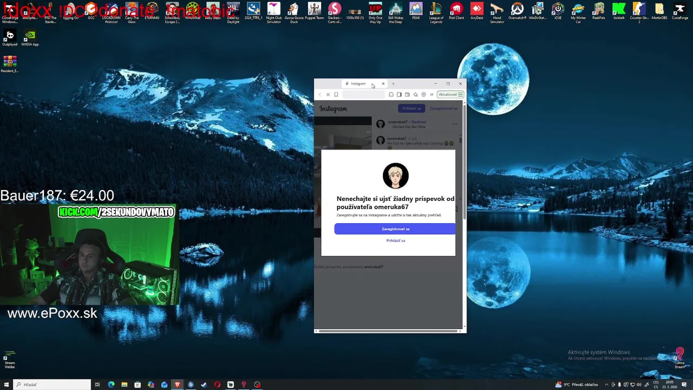
Task: Open the browser extensions puzzle icon
Action: point(391,94)
